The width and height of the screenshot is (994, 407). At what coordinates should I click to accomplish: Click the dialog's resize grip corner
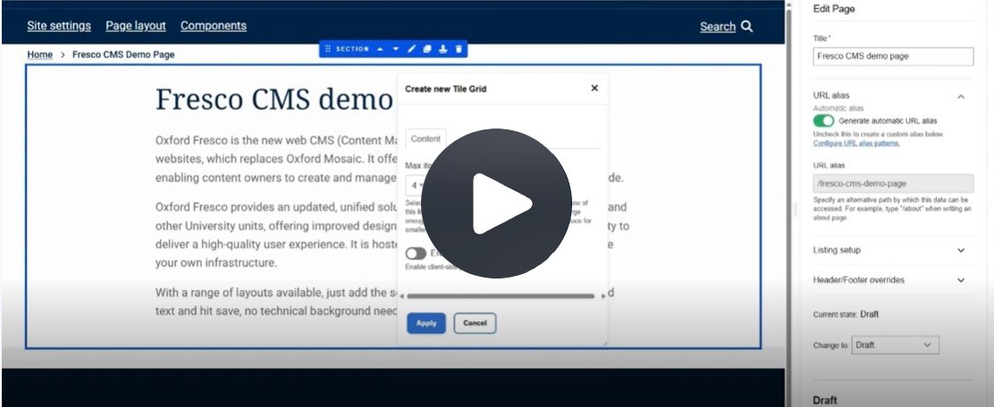click(x=604, y=343)
